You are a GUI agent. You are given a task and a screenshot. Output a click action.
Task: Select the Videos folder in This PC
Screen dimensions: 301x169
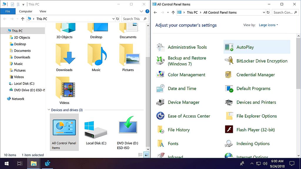tap(64, 90)
